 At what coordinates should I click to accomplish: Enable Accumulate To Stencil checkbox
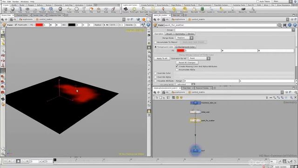155,42
